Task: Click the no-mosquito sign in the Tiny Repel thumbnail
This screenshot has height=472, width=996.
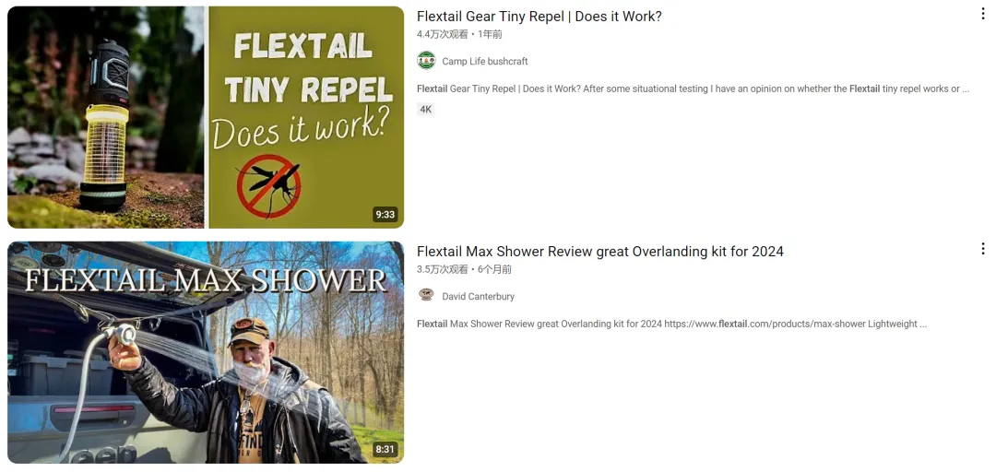Action: tap(268, 186)
